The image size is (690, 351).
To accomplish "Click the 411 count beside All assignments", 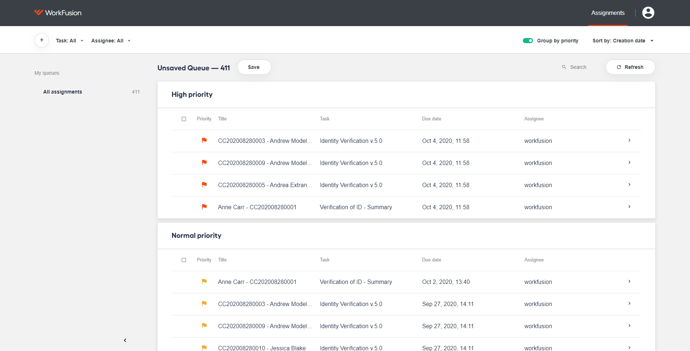I will tap(136, 92).
